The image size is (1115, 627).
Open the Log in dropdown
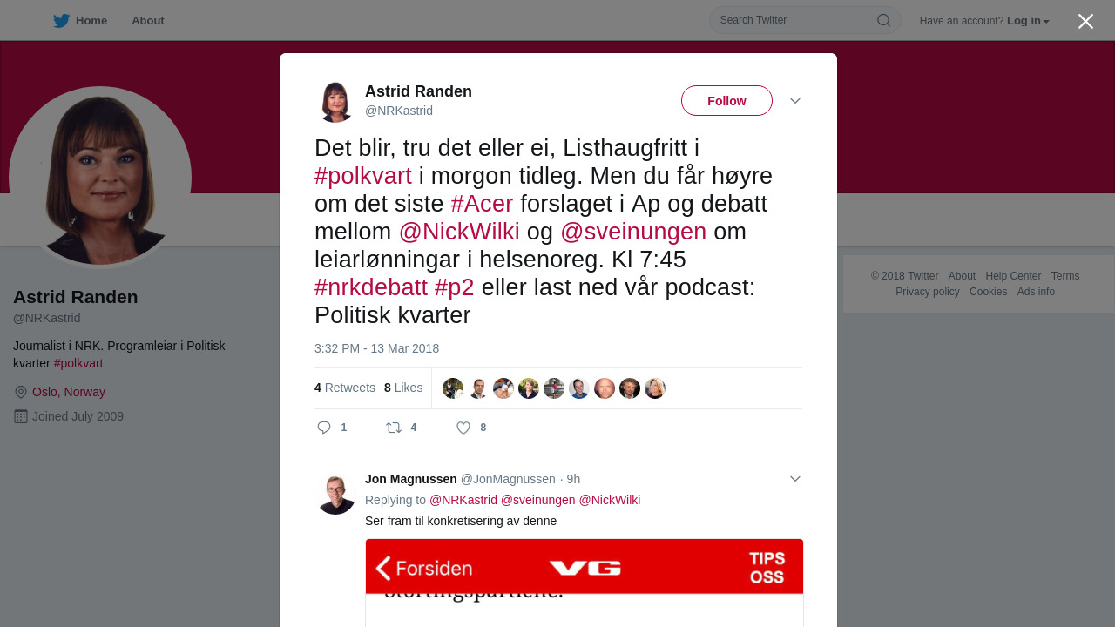coord(1028,21)
